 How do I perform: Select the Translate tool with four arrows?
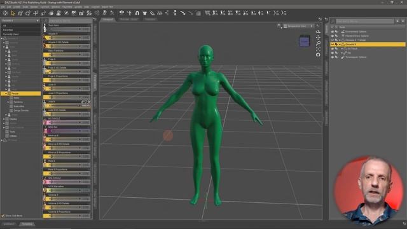[x=36, y=13]
